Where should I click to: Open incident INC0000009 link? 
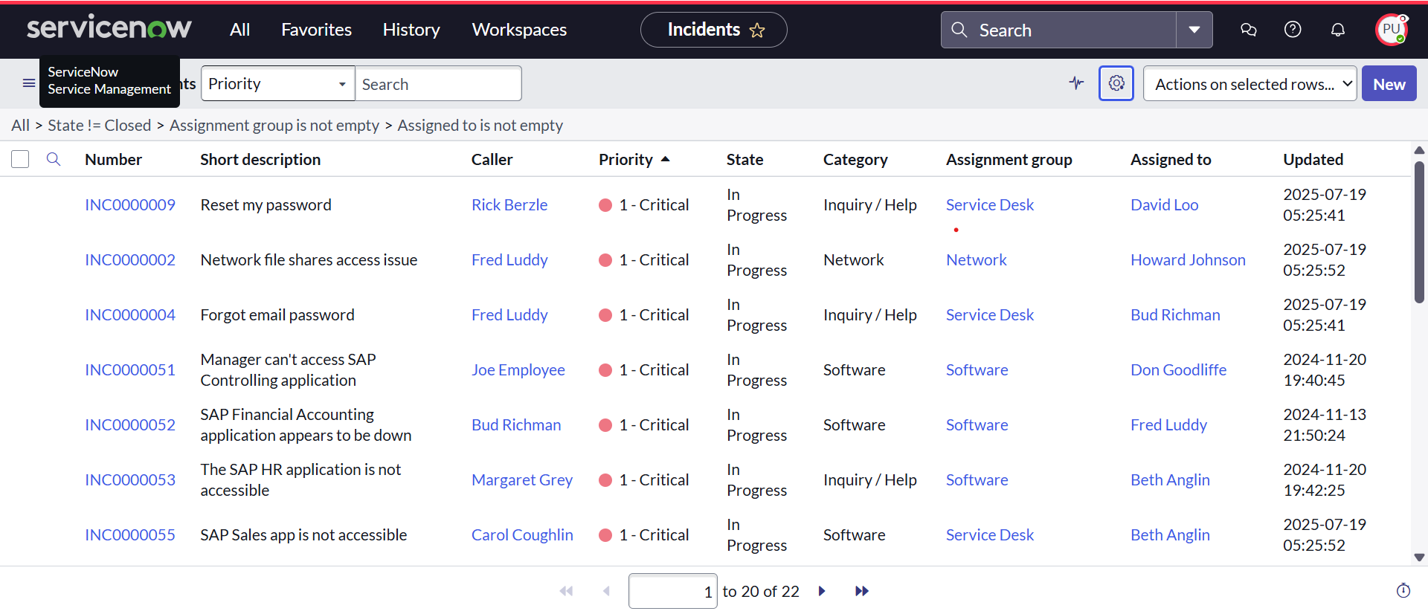click(130, 205)
